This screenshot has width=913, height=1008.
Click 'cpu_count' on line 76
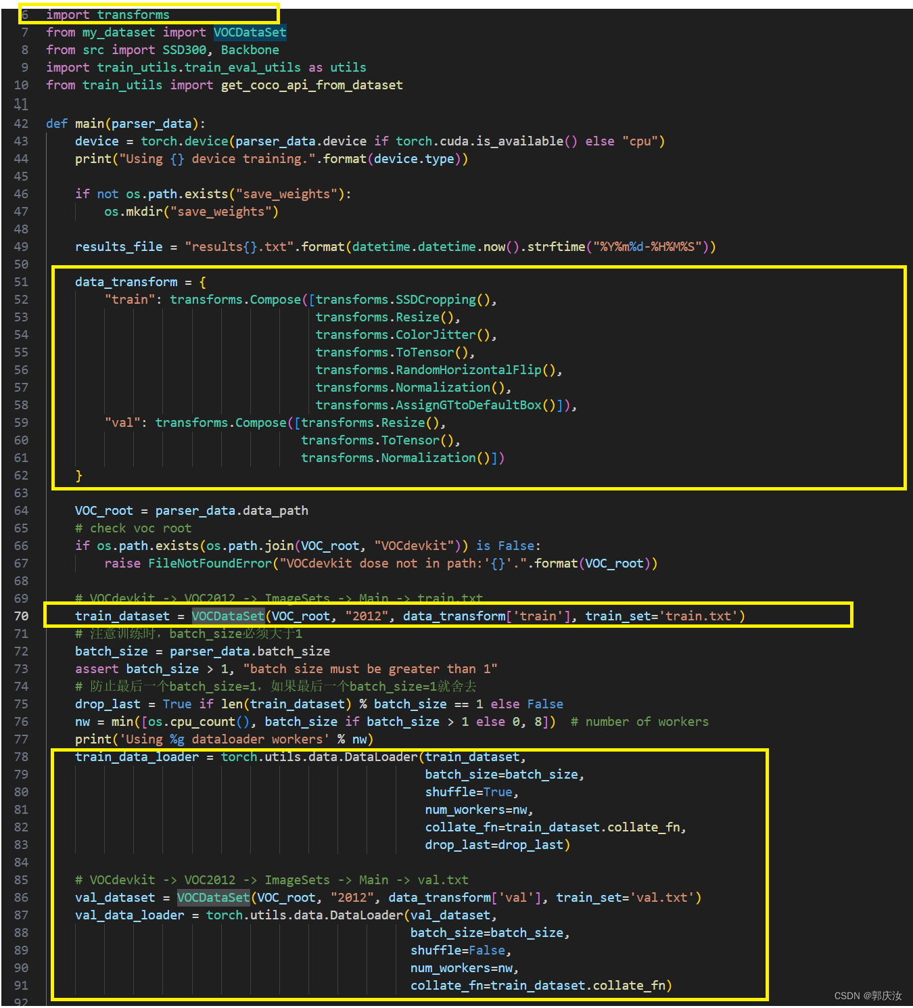coord(202,722)
